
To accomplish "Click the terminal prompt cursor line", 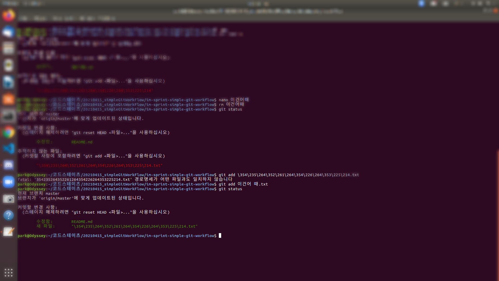I will click(220, 236).
